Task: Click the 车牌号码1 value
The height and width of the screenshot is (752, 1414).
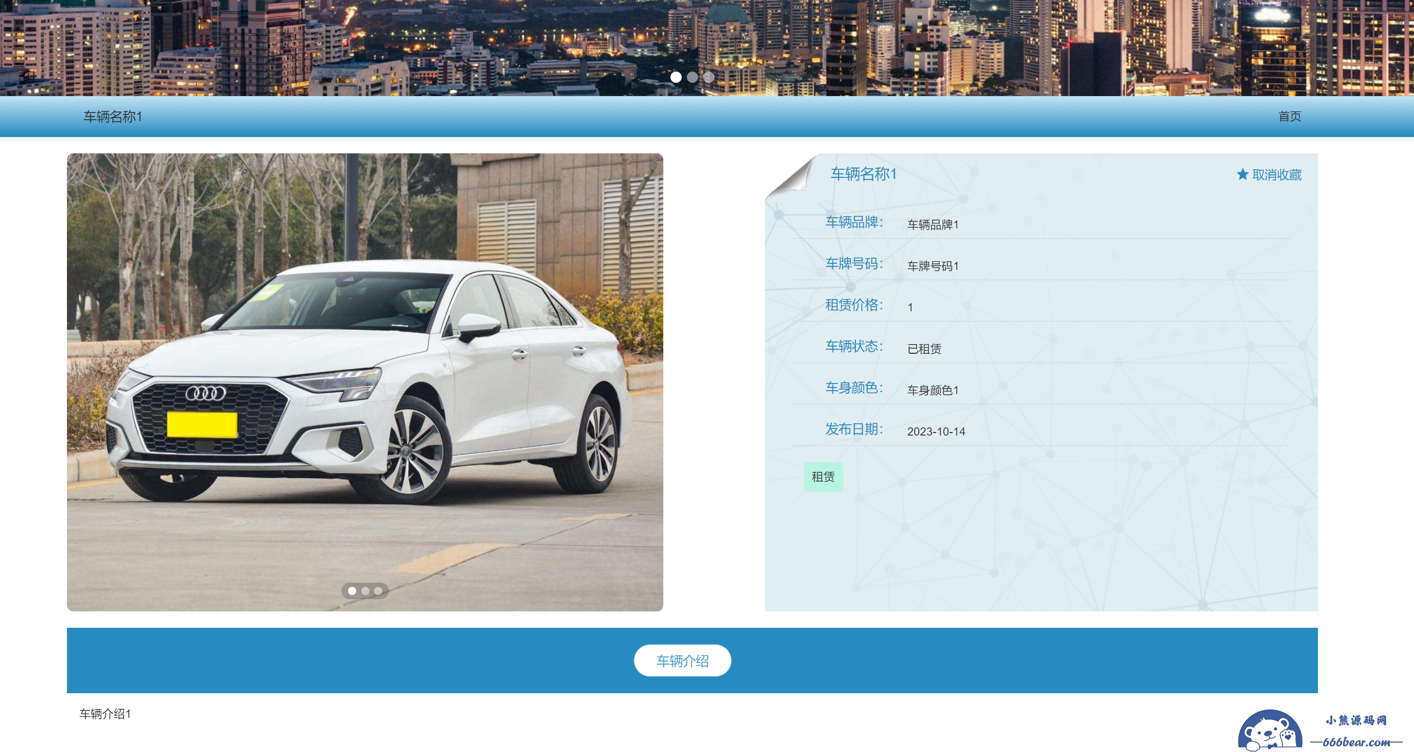Action: click(x=933, y=266)
